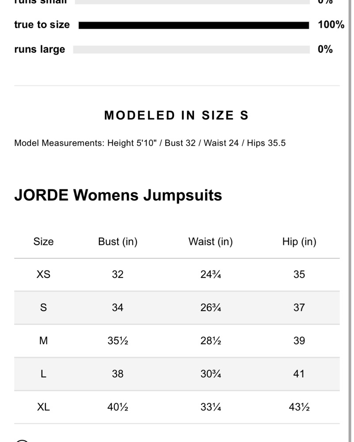The height and width of the screenshot is (442, 354).
Task: Select the XL size row label
Action: (43, 407)
